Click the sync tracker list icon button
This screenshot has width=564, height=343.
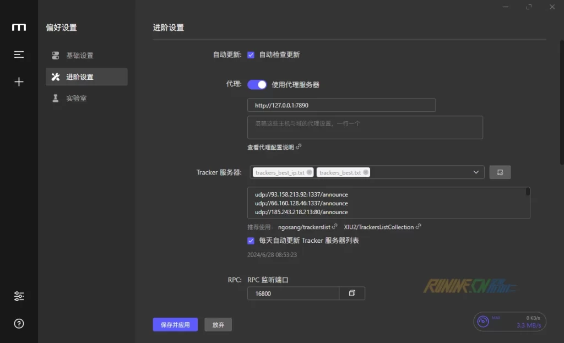point(500,172)
